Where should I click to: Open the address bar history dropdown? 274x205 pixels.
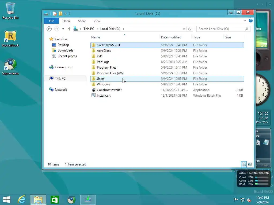[184, 29]
